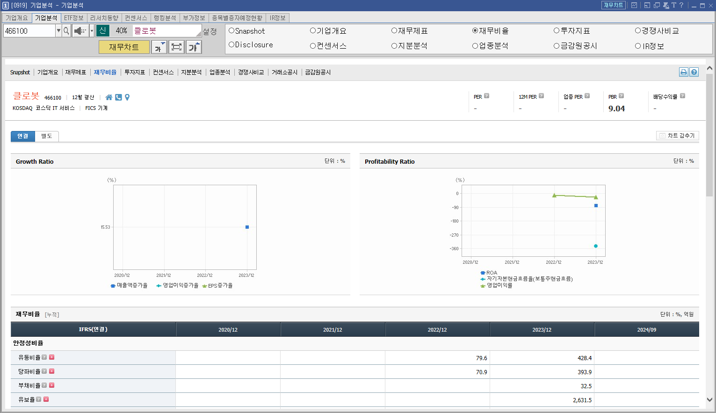The image size is (716, 413).
Task: Switch to the IR정보 top tab
Action: coord(278,18)
